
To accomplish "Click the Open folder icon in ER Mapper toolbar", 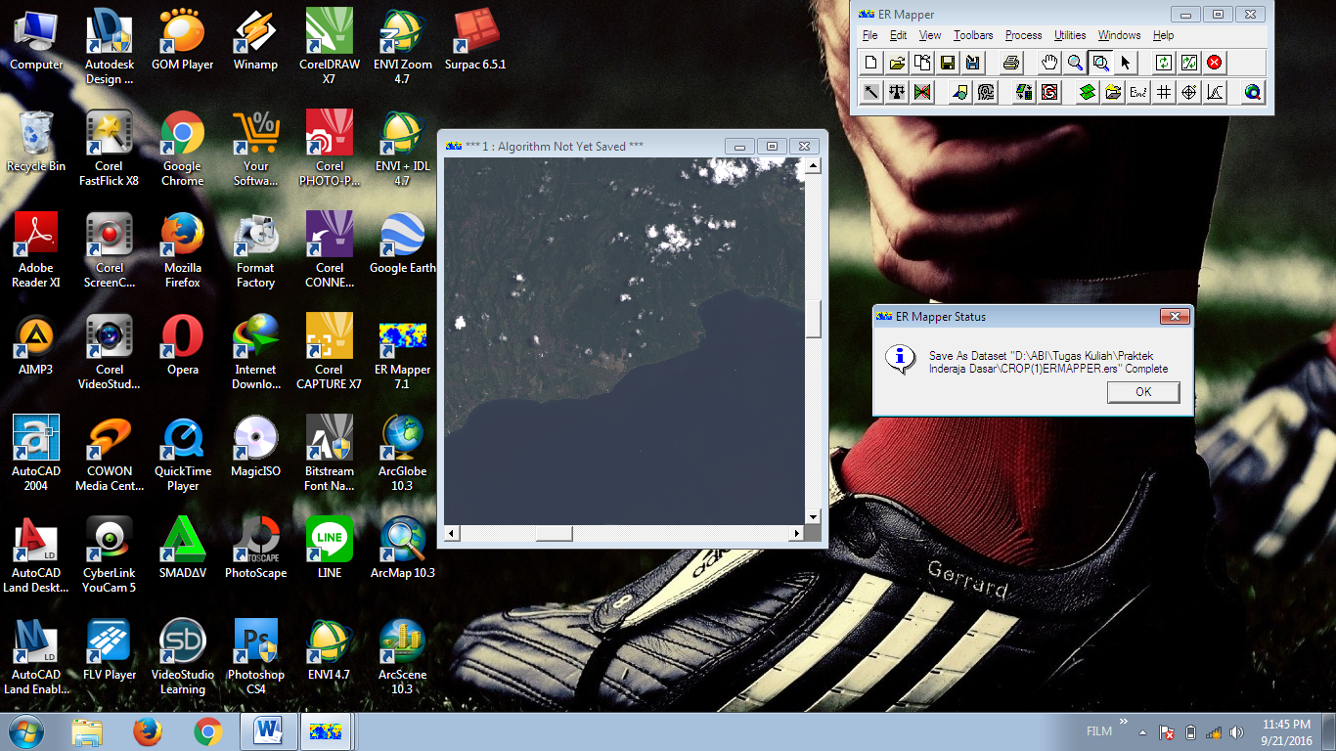I will [x=896, y=63].
